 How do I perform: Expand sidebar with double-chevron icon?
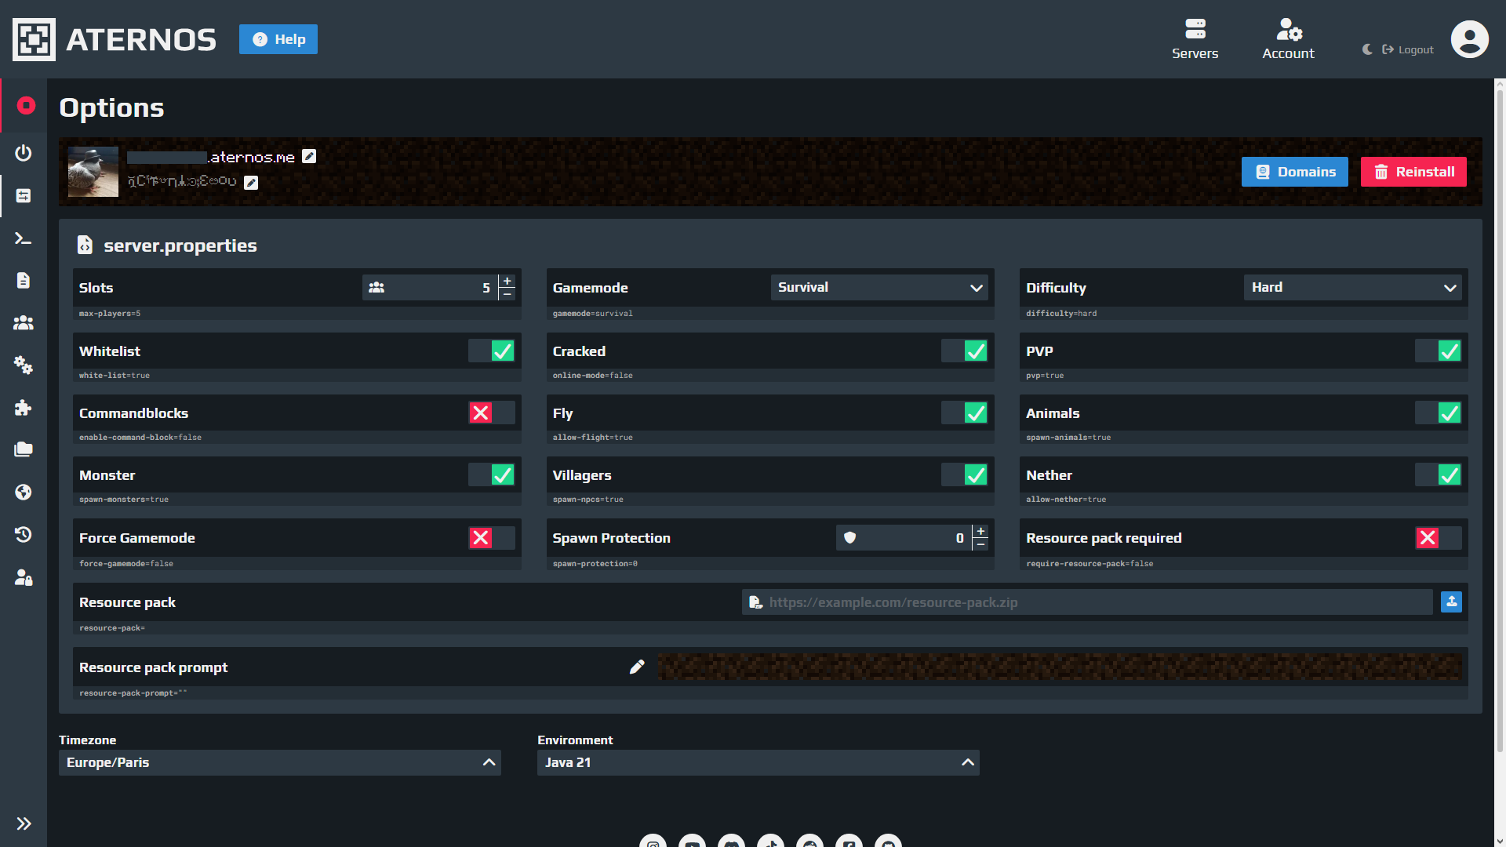pyautogui.click(x=24, y=823)
